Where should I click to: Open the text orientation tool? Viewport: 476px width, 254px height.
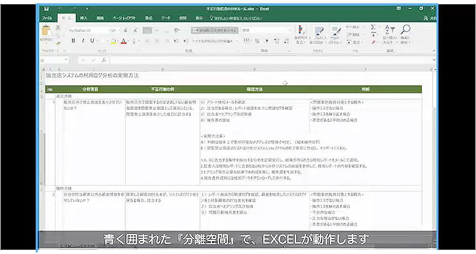pyautogui.click(x=177, y=30)
